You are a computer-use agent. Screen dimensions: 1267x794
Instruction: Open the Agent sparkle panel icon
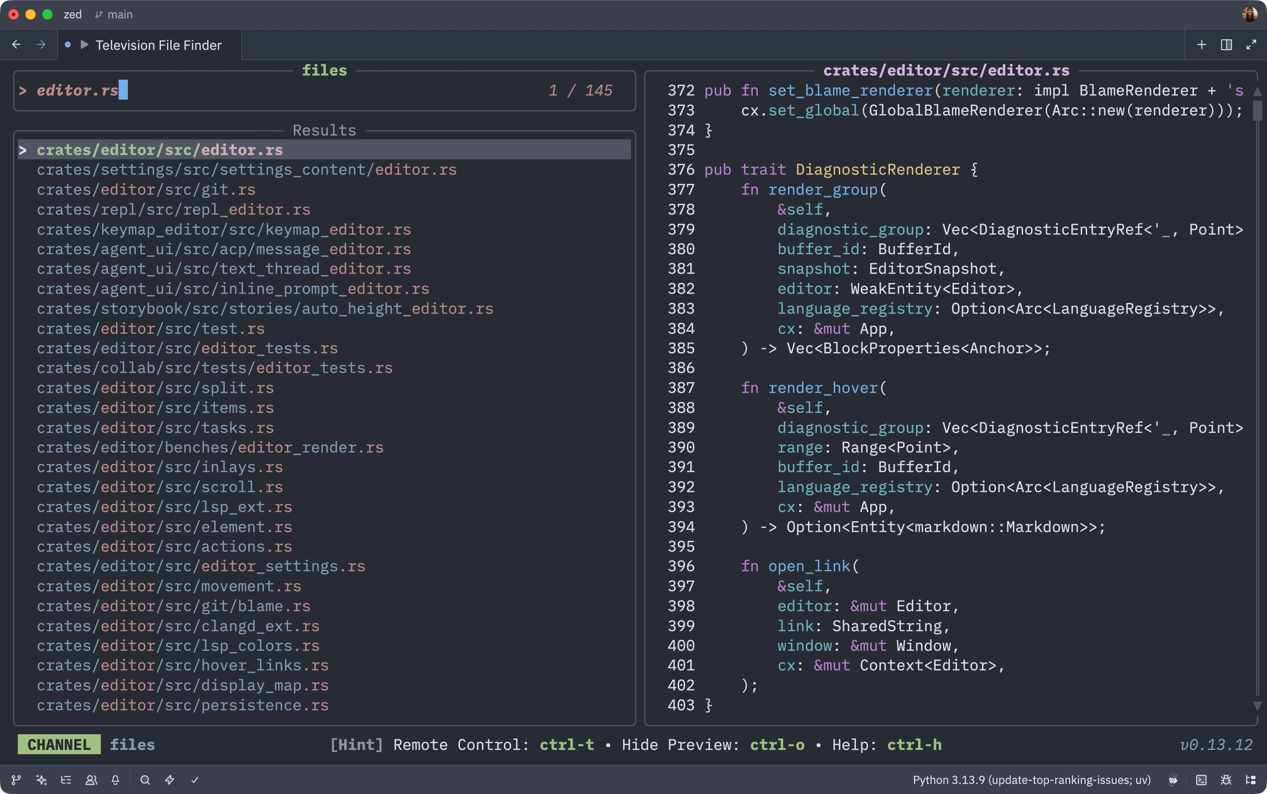41,780
